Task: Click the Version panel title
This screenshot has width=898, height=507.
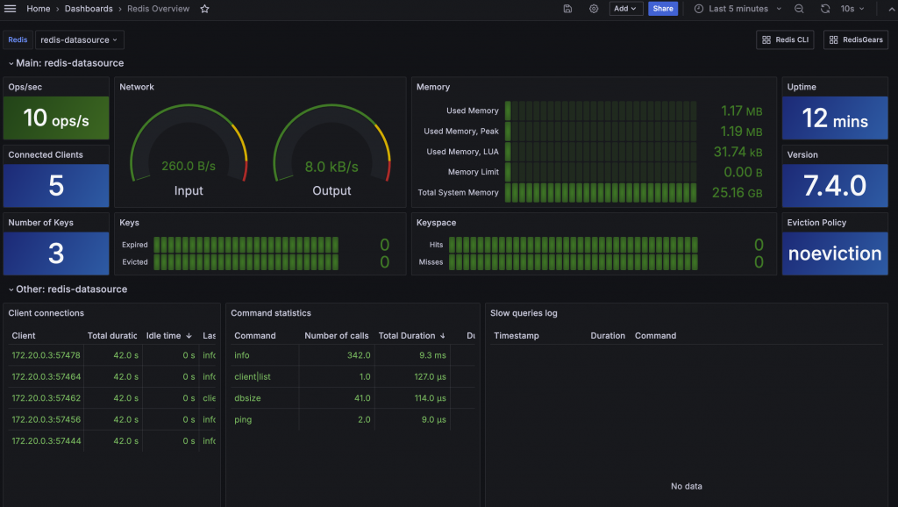Action: 802,154
